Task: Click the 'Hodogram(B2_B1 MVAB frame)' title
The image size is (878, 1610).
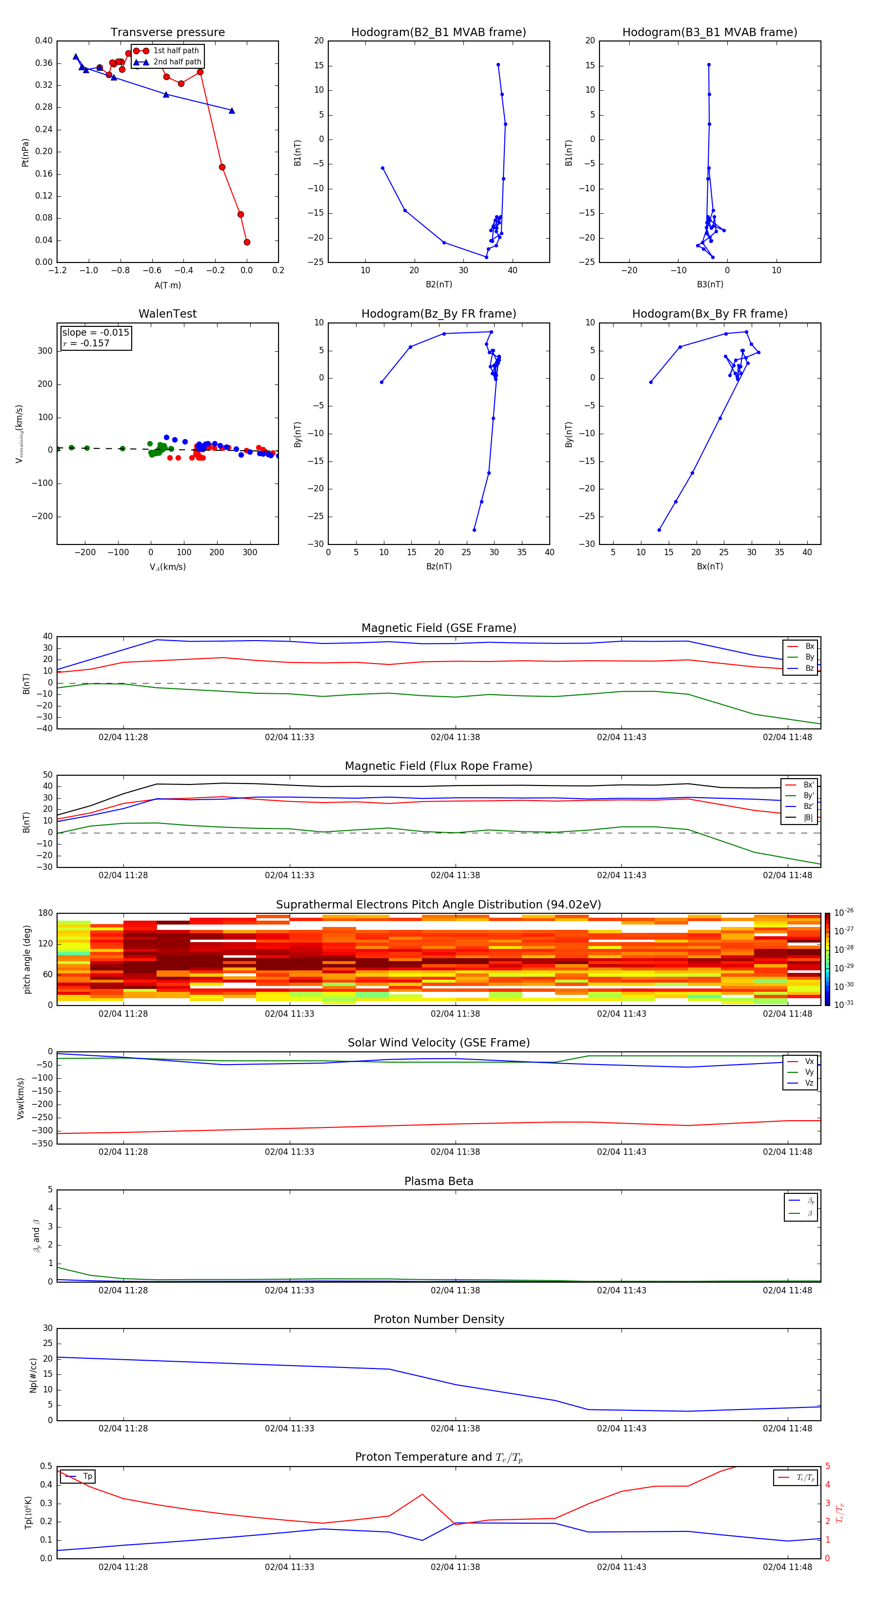Action: pos(439,33)
